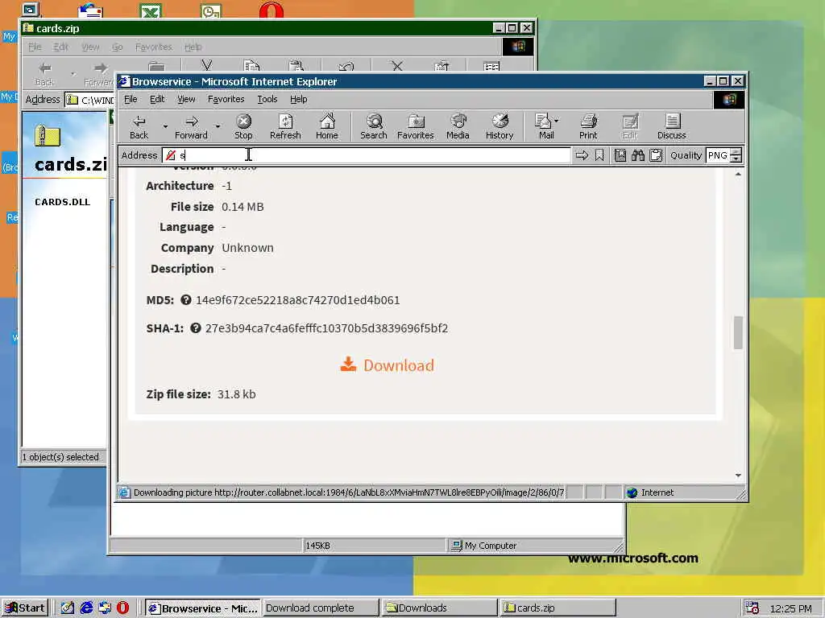This screenshot has height=618, width=825.
Task: Launch Internet Explorer from quick launch
Action: tap(86, 608)
